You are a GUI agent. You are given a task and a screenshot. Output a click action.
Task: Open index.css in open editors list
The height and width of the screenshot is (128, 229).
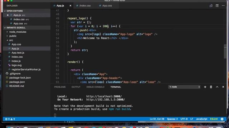click(x=26, y=19)
